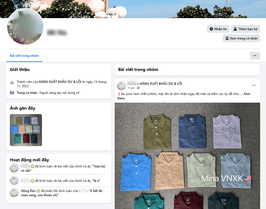Click the avatar beside the "Toàn bộ có sẵn" activity

coord(14,168)
